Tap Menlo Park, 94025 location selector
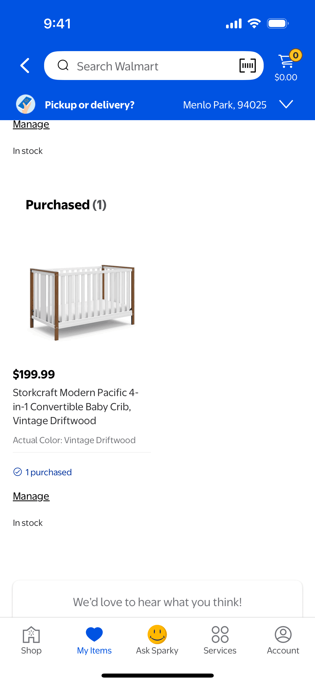Image resolution: width=315 pixels, height=684 pixels. coord(224,105)
